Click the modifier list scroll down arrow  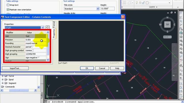tap(48, 60)
